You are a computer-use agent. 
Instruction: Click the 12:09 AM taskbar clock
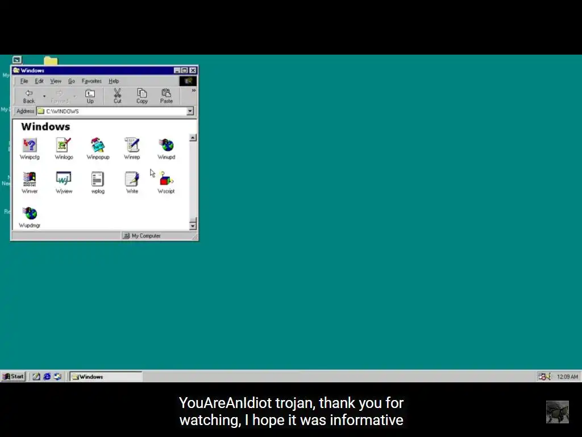click(x=567, y=377)
